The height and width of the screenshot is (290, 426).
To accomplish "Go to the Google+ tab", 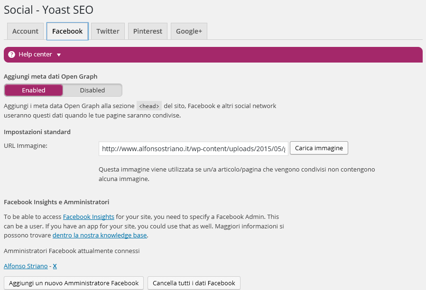I will pos(189,31).
